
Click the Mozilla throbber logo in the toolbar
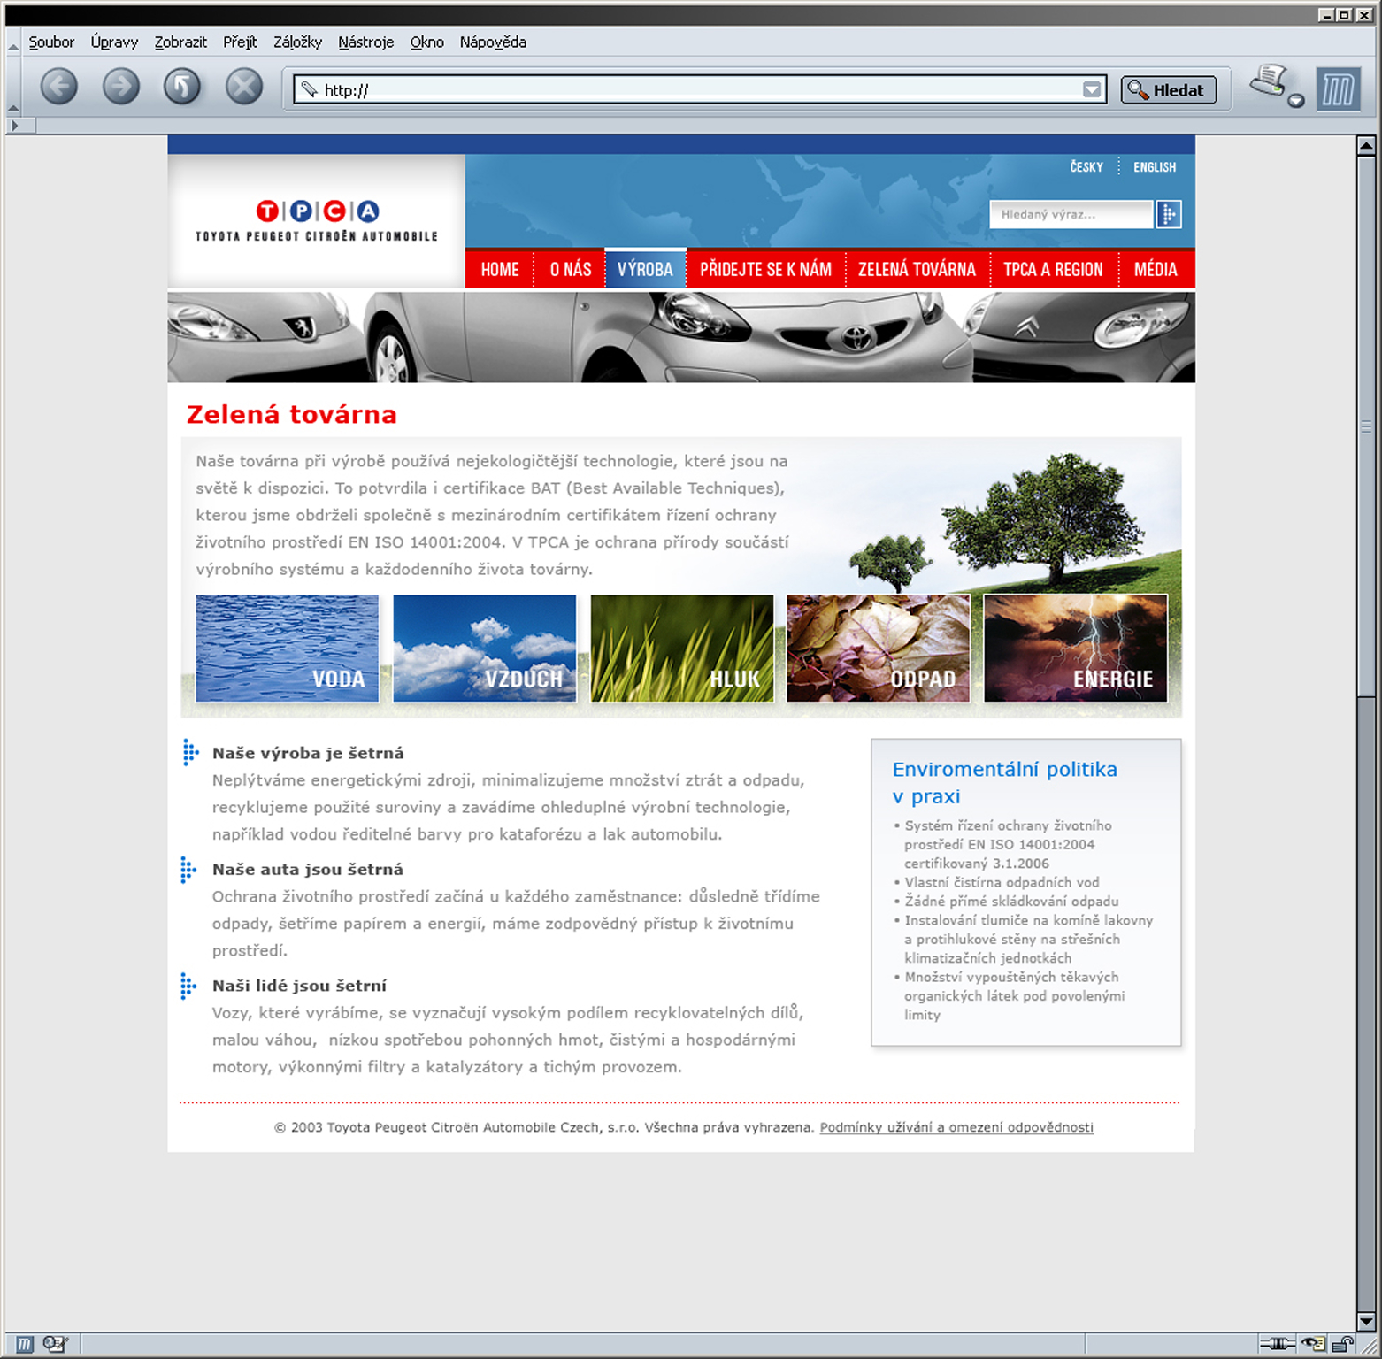pyautogui.click(x=1337, y=89)
